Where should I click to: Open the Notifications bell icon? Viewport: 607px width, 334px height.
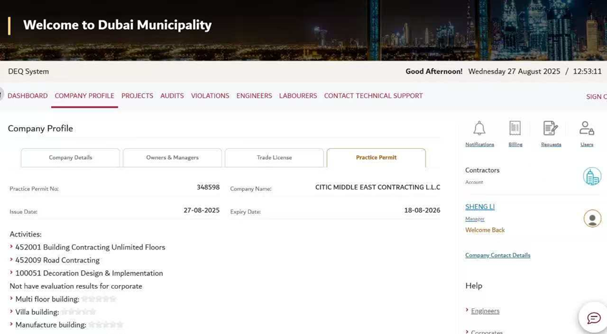pos(479,128)
